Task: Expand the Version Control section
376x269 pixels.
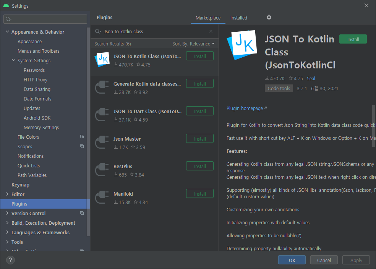Action: coord(7,213)
